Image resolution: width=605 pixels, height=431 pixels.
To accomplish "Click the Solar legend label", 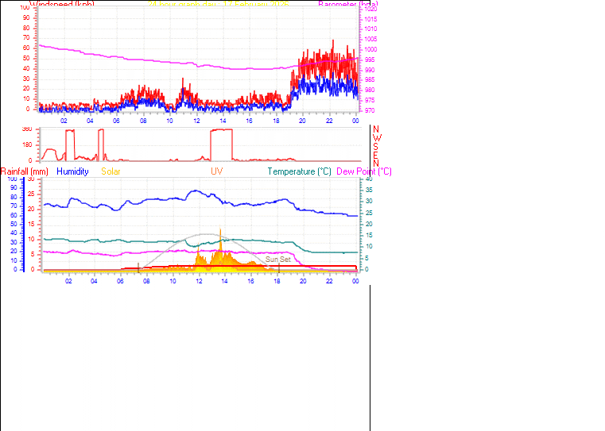I will coord(111,171).
